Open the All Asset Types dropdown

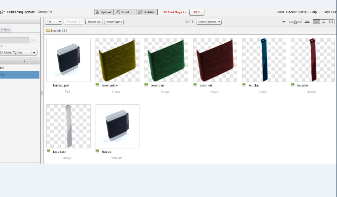click(x=19, y=53)
